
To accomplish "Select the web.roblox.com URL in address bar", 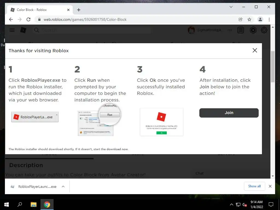I will point(85,19).
